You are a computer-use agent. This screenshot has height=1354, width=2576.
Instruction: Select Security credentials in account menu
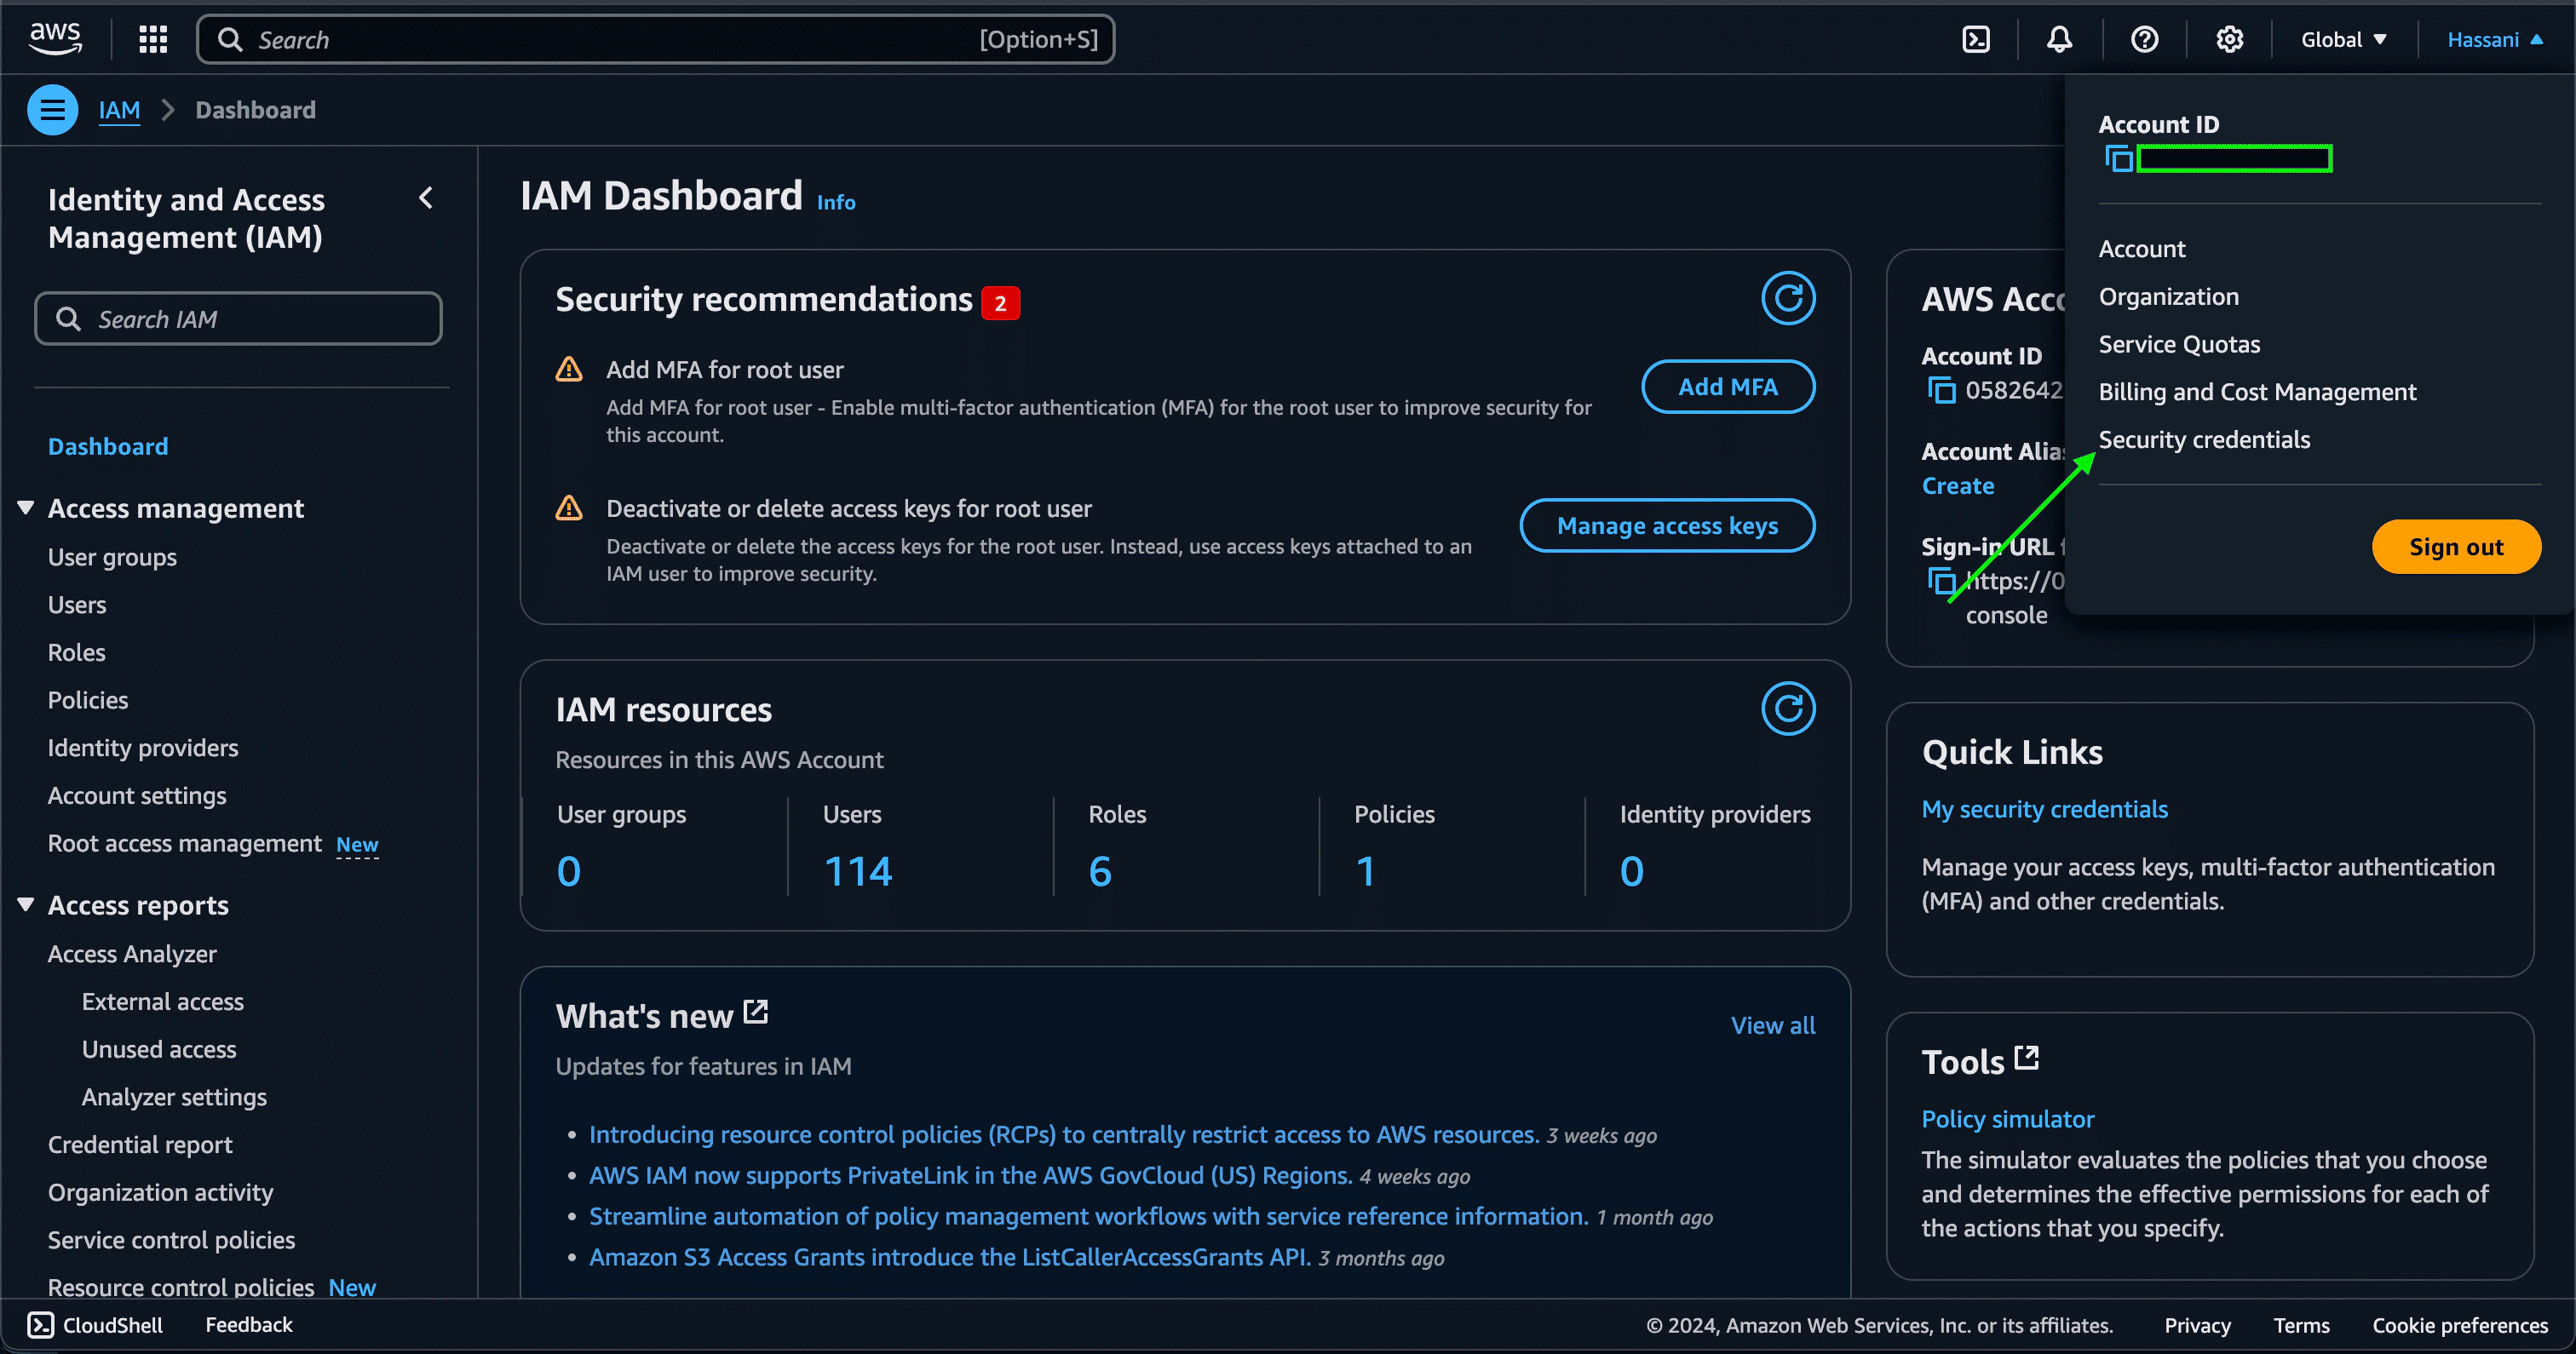2204,440
